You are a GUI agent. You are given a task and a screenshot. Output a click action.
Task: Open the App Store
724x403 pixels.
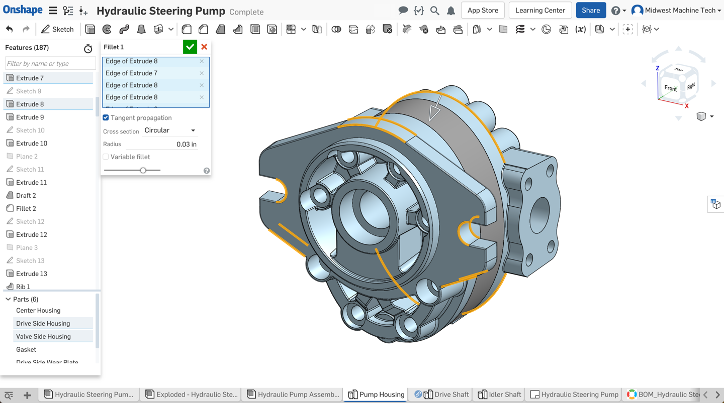[x=483, y=10]
